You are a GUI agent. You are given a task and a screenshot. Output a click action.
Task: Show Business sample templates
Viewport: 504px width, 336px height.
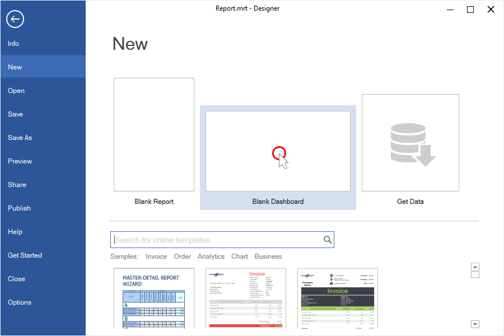click(268, 256)
